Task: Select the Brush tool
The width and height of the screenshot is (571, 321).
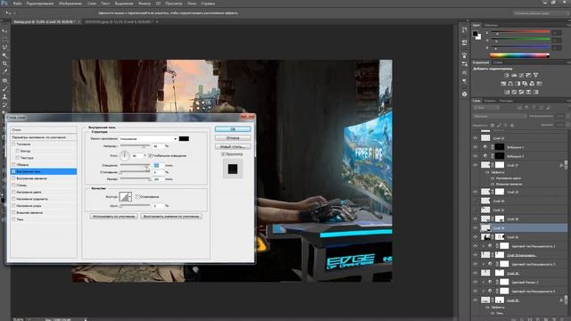Action: tap(4, 89)
